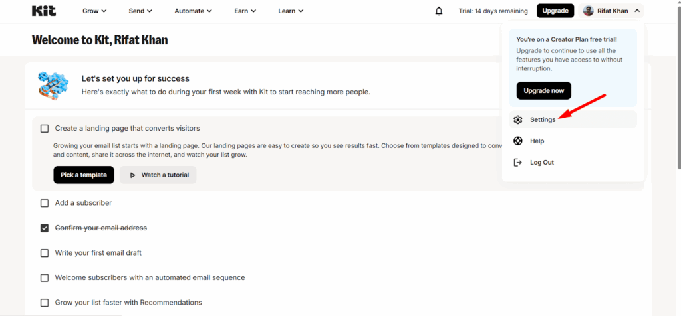Viewport: 681px width, 316px height.
Task: Click the Upgrade button in header
Action: [x=555, y=11]
